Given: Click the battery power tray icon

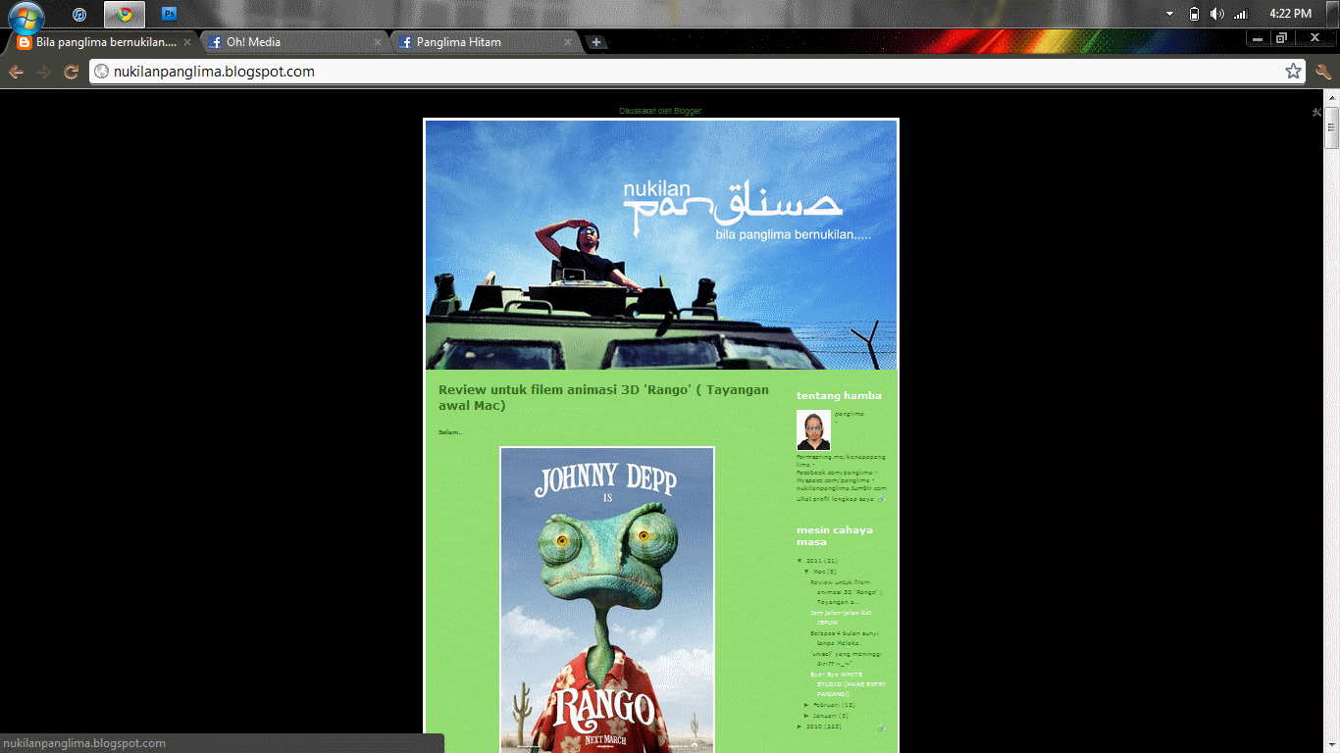Looking at the screenshot, I should pos(1194,14).
